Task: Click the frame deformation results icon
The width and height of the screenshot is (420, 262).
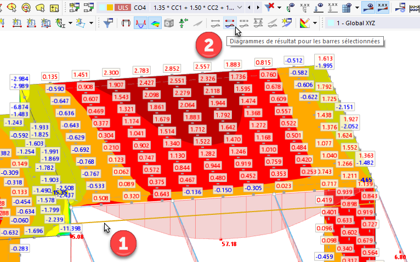Action: tap(126, 23)
